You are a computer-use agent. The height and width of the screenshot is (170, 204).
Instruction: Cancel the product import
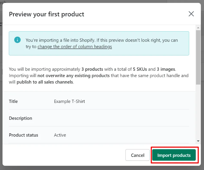(137, 155)
